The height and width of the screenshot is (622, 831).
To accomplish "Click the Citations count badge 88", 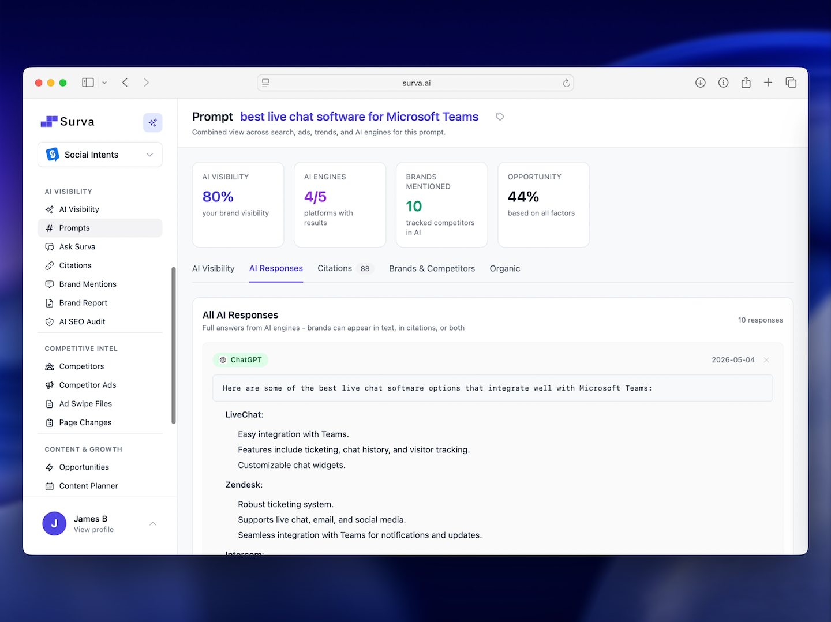I will pos(365,269).
